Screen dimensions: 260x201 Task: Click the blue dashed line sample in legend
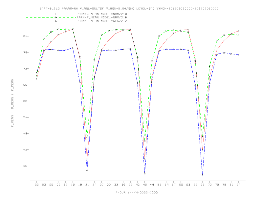[51, 21]
